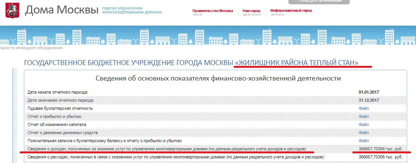Click the Пояснительная записка к бухгалтерскому балансу label
Image resolution: width=416 pixels, height=163 pixels.
point(105,140)
